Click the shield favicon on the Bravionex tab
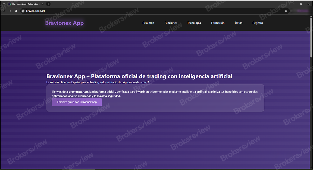This screenshot has height=170, width=313. point(10,4)
